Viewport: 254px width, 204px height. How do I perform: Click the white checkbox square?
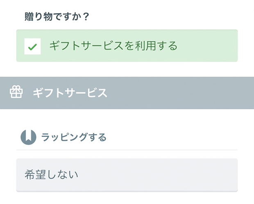pyautogui.click(x=32, y=47)
